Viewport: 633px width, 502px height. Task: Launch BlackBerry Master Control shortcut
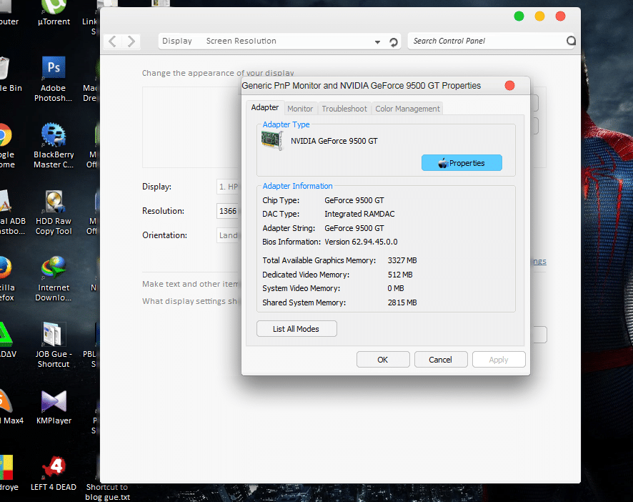pos(54,145)
